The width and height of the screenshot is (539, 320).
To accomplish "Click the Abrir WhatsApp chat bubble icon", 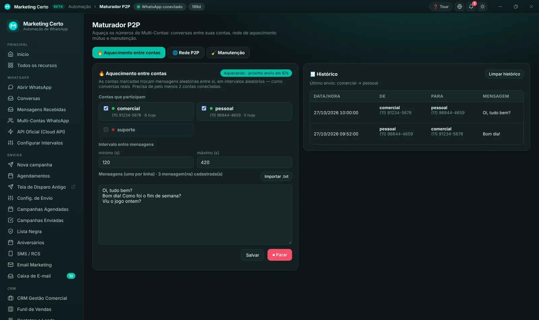I will click(x=11, y=87).
